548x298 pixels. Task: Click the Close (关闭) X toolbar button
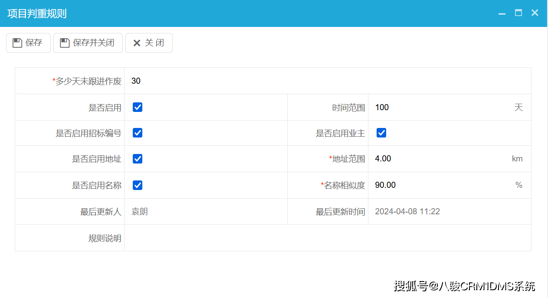click(x=149, y=43)
